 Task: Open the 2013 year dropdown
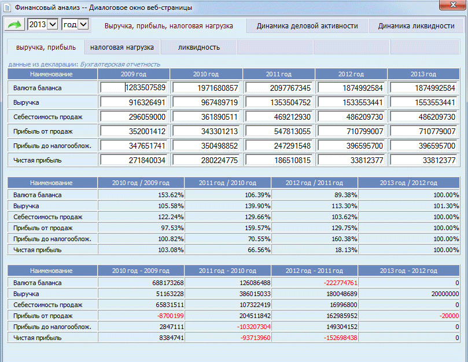tap(42, 24)
